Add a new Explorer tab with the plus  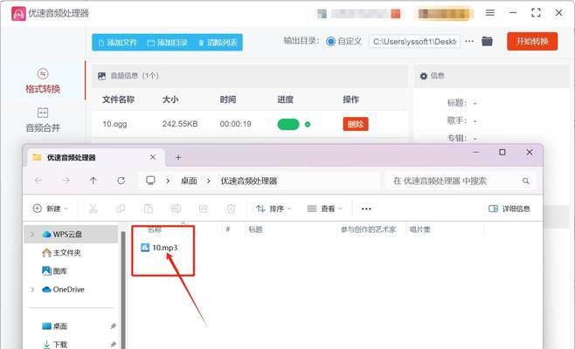[178, 157]
